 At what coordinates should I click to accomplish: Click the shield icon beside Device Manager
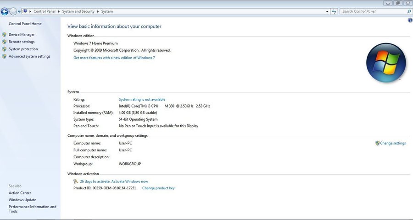tap(5, 35)
